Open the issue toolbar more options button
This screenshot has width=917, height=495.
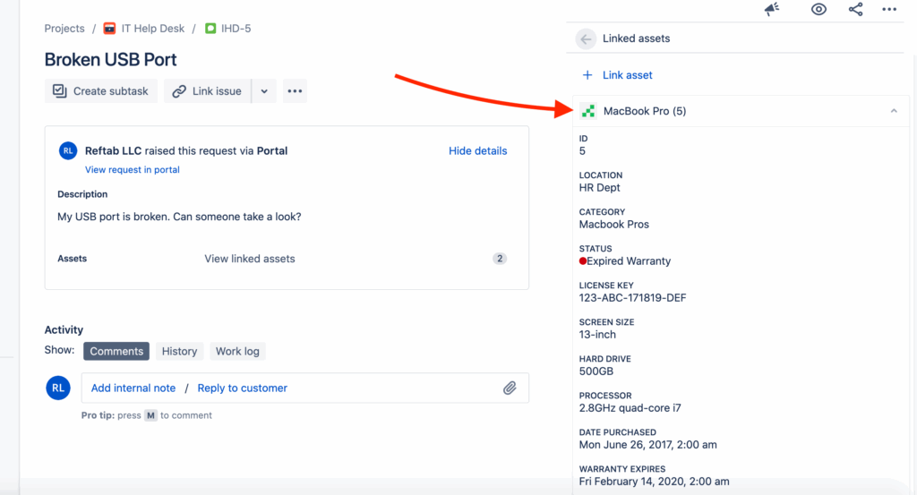295,91
